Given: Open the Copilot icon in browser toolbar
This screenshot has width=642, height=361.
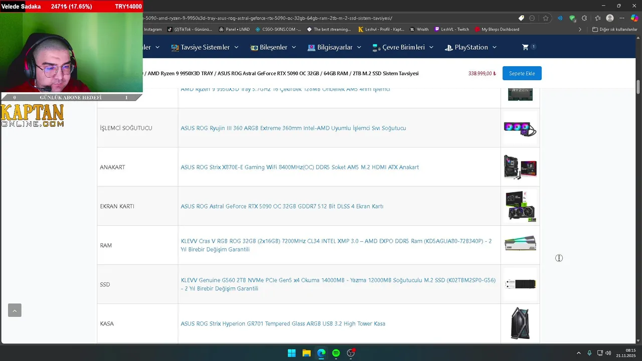Looking at the screenshot, I should 634,18.
